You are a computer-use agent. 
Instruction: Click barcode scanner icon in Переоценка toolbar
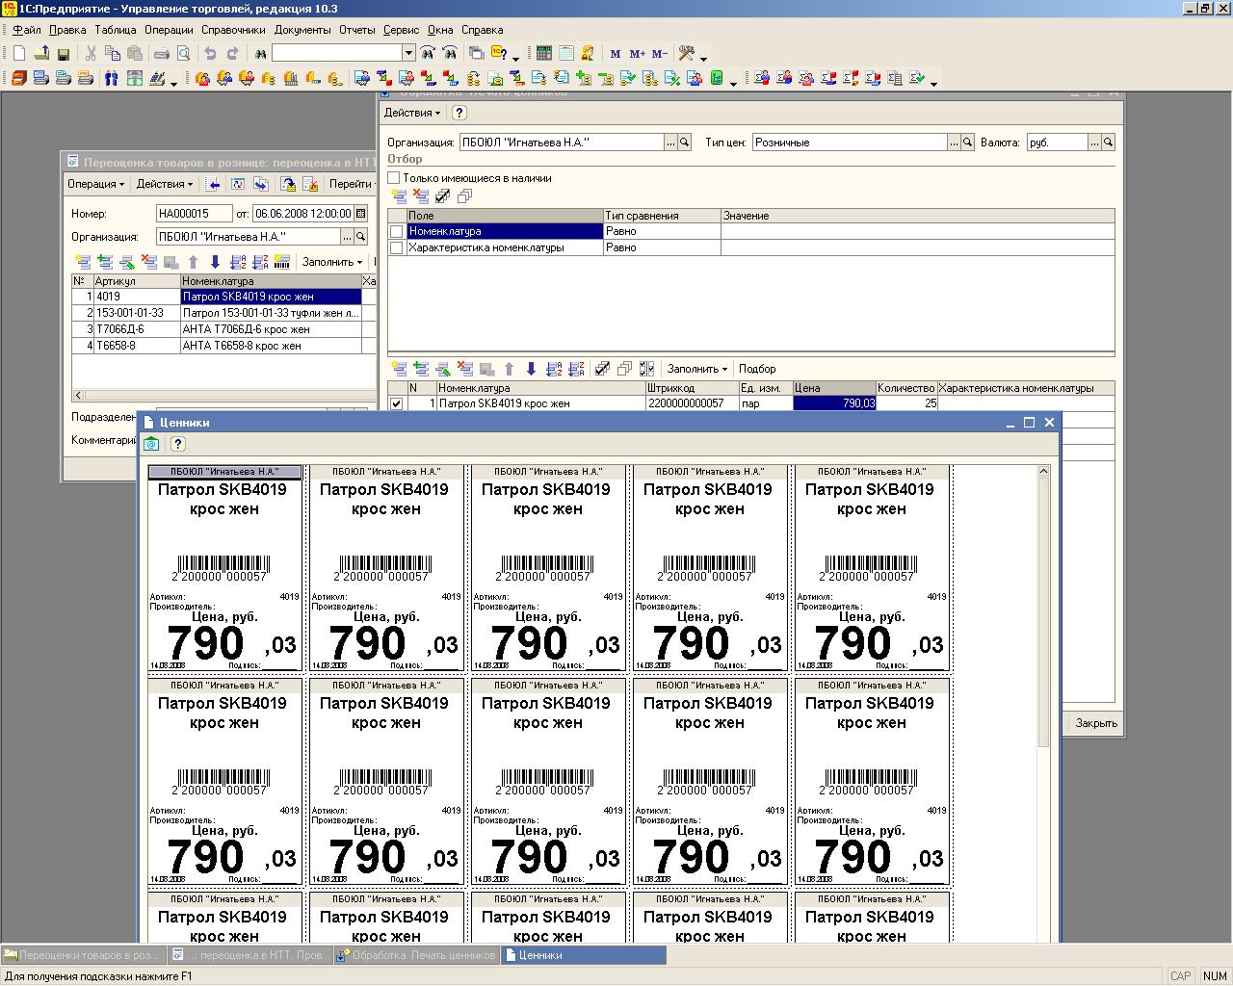(x=282, y=262)
